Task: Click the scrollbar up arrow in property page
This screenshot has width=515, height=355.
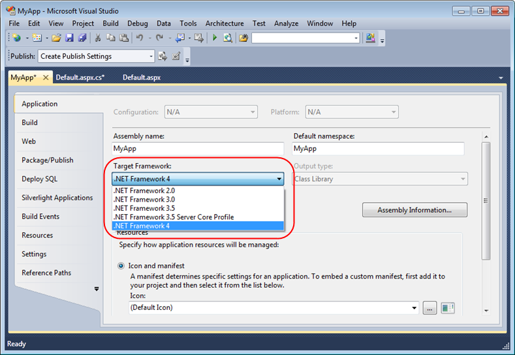Action: pos(486,136)
